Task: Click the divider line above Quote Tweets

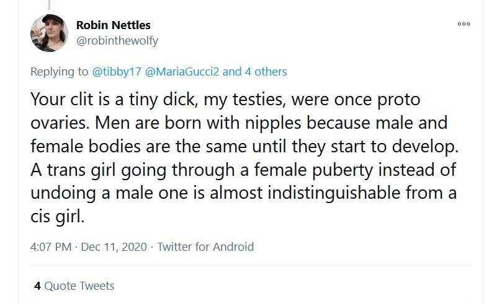Action: (251, 266)
